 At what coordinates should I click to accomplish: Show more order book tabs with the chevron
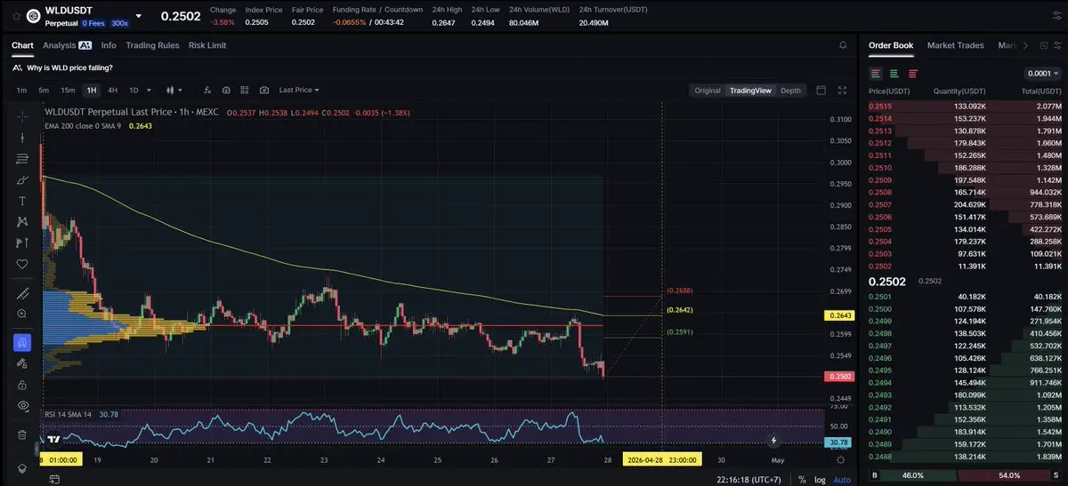(1025, 44)
